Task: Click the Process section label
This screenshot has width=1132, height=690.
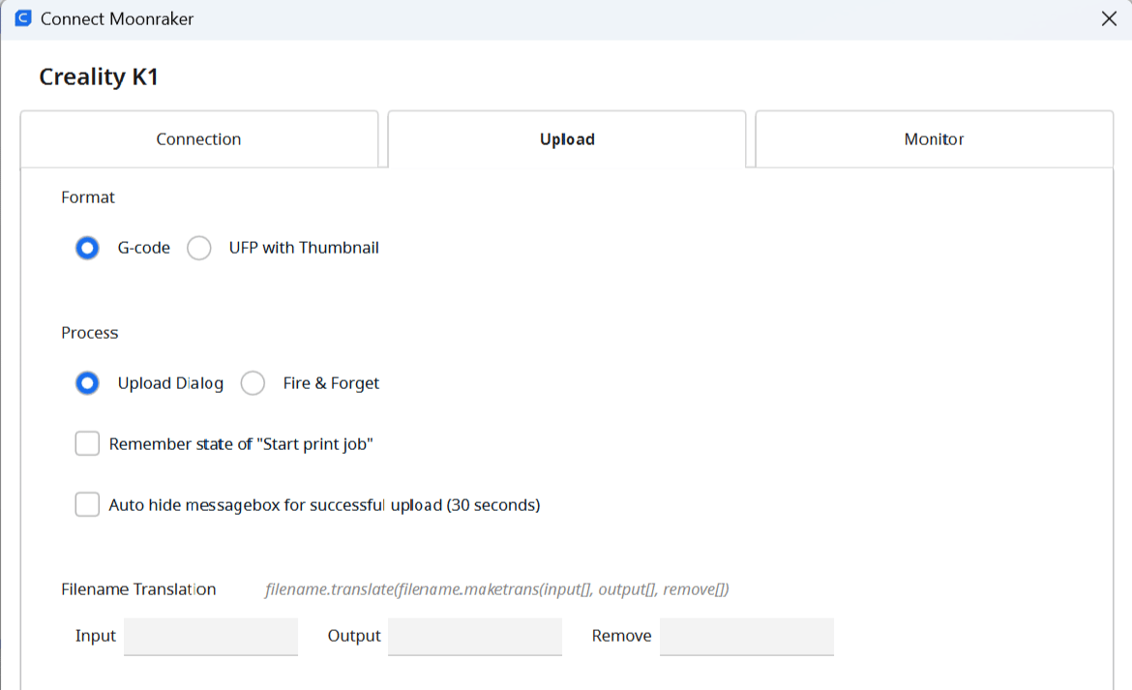Action: tap(90, 333)
